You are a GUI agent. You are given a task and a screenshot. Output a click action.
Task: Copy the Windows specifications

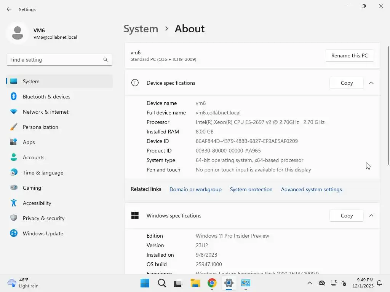[x=347, y=216]
